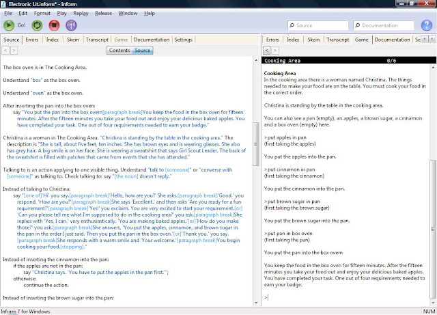437x315 pixels.
Task: Go back in left panel history
Action: tap(5, 50)
